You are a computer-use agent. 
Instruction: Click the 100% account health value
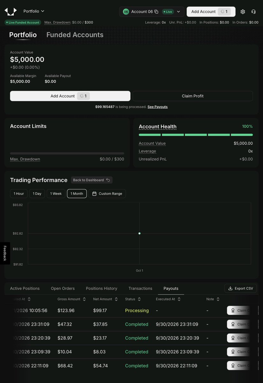coord(247,126)
